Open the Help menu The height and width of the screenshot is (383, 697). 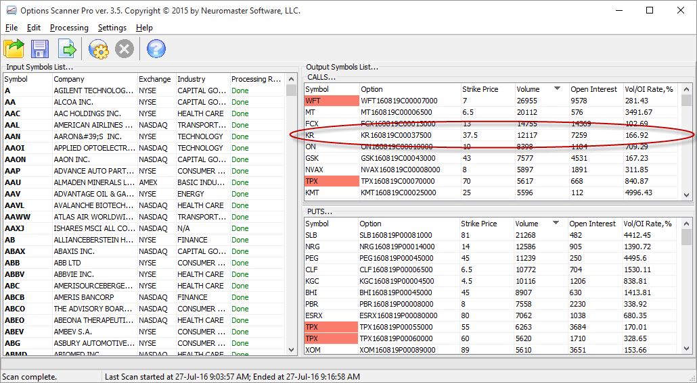click(x=144, y=28)
